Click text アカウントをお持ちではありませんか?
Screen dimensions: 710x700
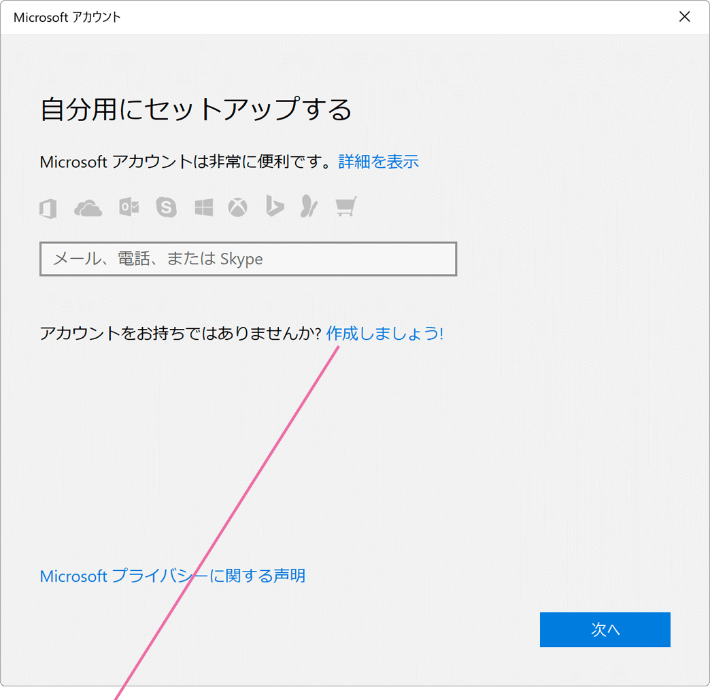[x=180, y=333]
